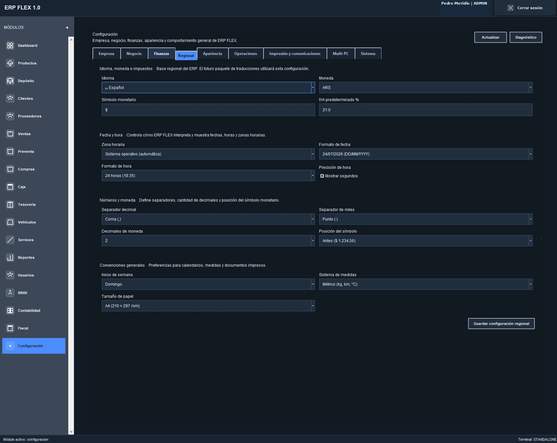Switch to the Apariencia tab
This screenshot has width=557, height=443.
[x=212, y=54]
